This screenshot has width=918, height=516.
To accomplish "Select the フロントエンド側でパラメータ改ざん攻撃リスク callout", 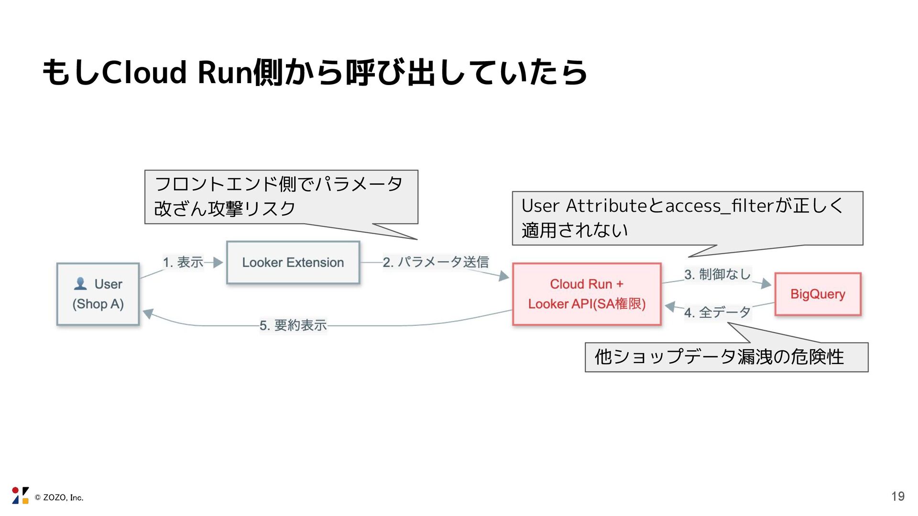I will pos(281,197).
